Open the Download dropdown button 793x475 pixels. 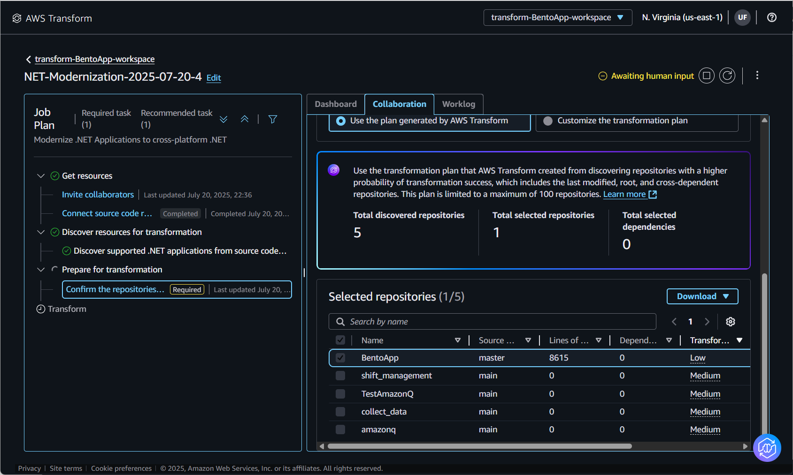[702, 296]
